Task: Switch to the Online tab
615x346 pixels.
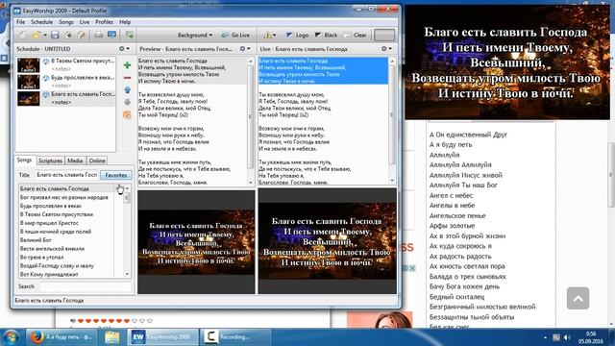Action: [97, 161]
